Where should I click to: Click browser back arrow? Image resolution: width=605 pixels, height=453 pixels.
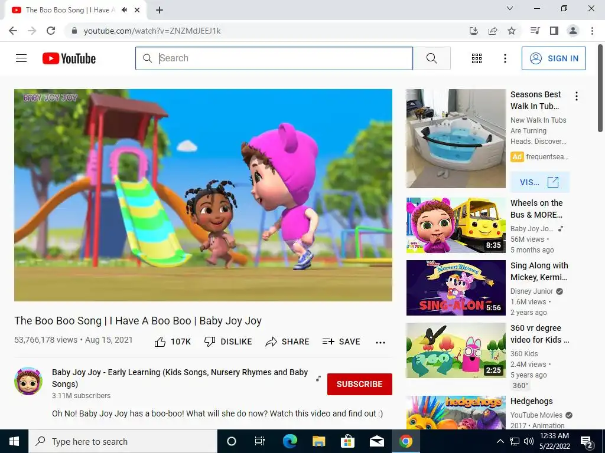pyautogui.click(x=13, y=31)
